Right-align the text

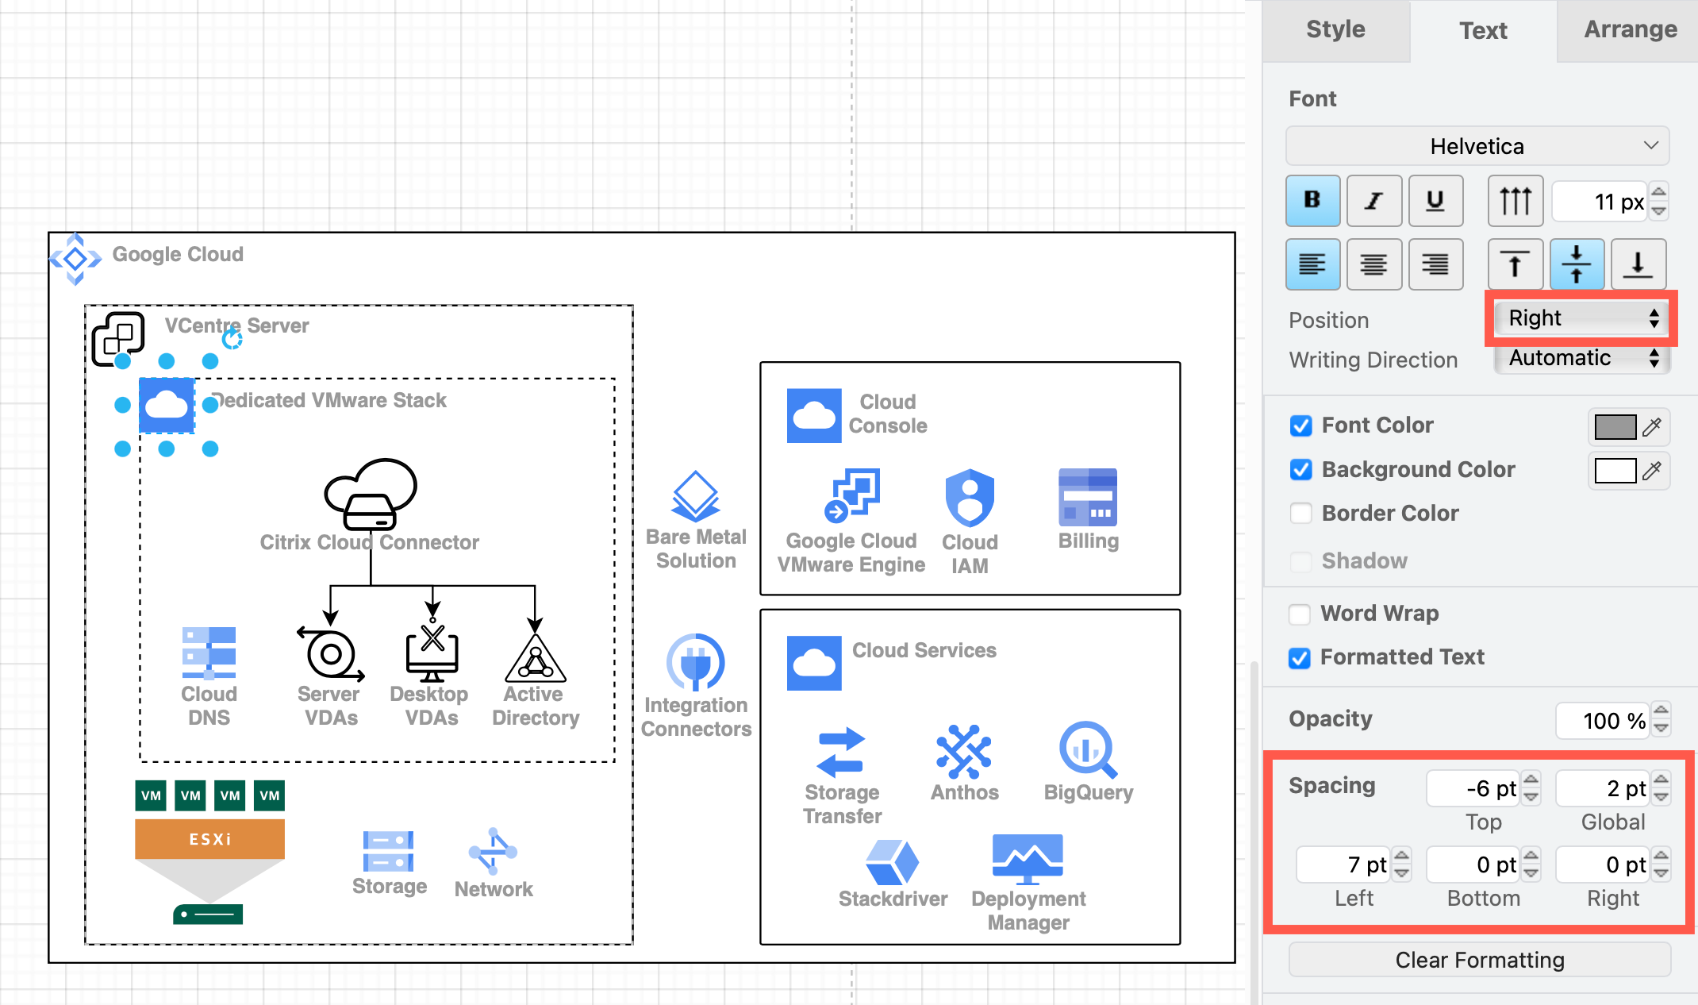pyautogui.click(x=1435, y=264)
